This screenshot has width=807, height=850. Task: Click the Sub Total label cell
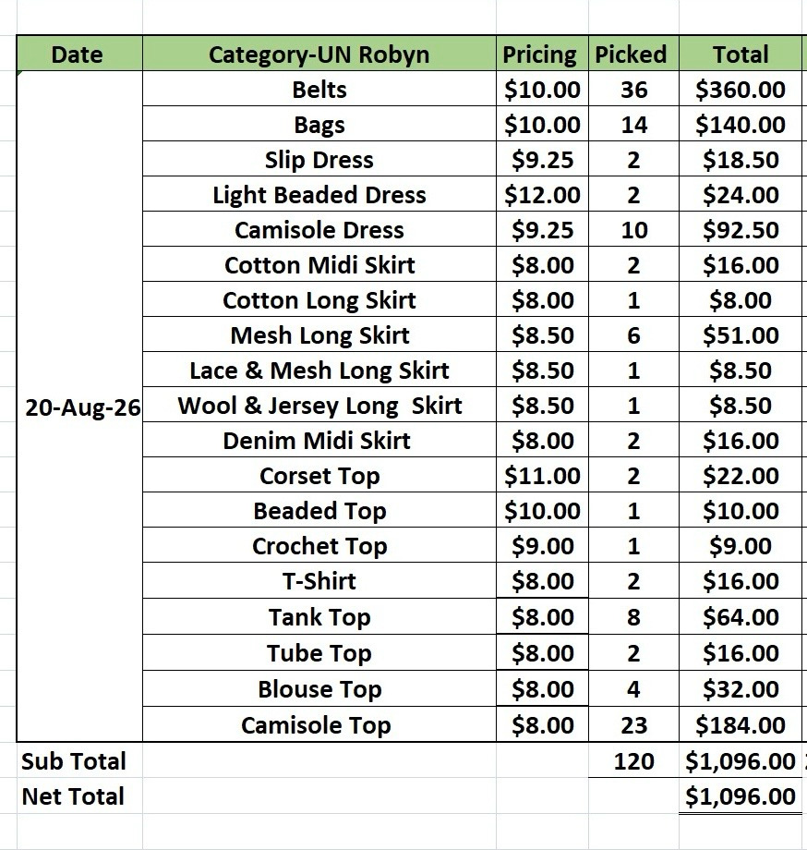point(79,760)
